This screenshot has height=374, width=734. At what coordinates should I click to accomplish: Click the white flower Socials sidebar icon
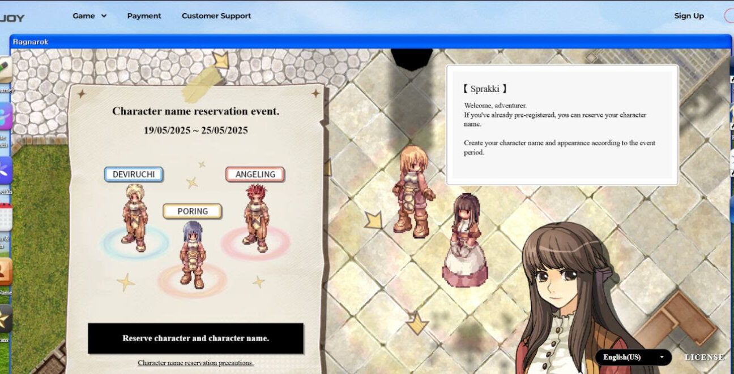pos(5,171)
